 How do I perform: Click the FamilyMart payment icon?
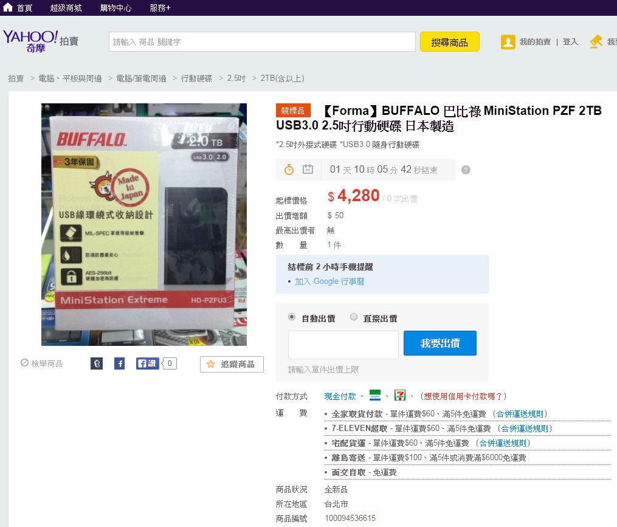pyautogui.click(x=375, y=395)
